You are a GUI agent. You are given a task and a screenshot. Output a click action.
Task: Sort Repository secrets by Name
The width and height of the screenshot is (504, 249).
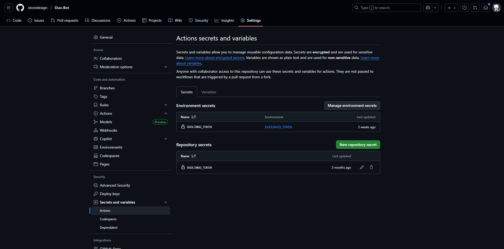(x=188, y=156)
